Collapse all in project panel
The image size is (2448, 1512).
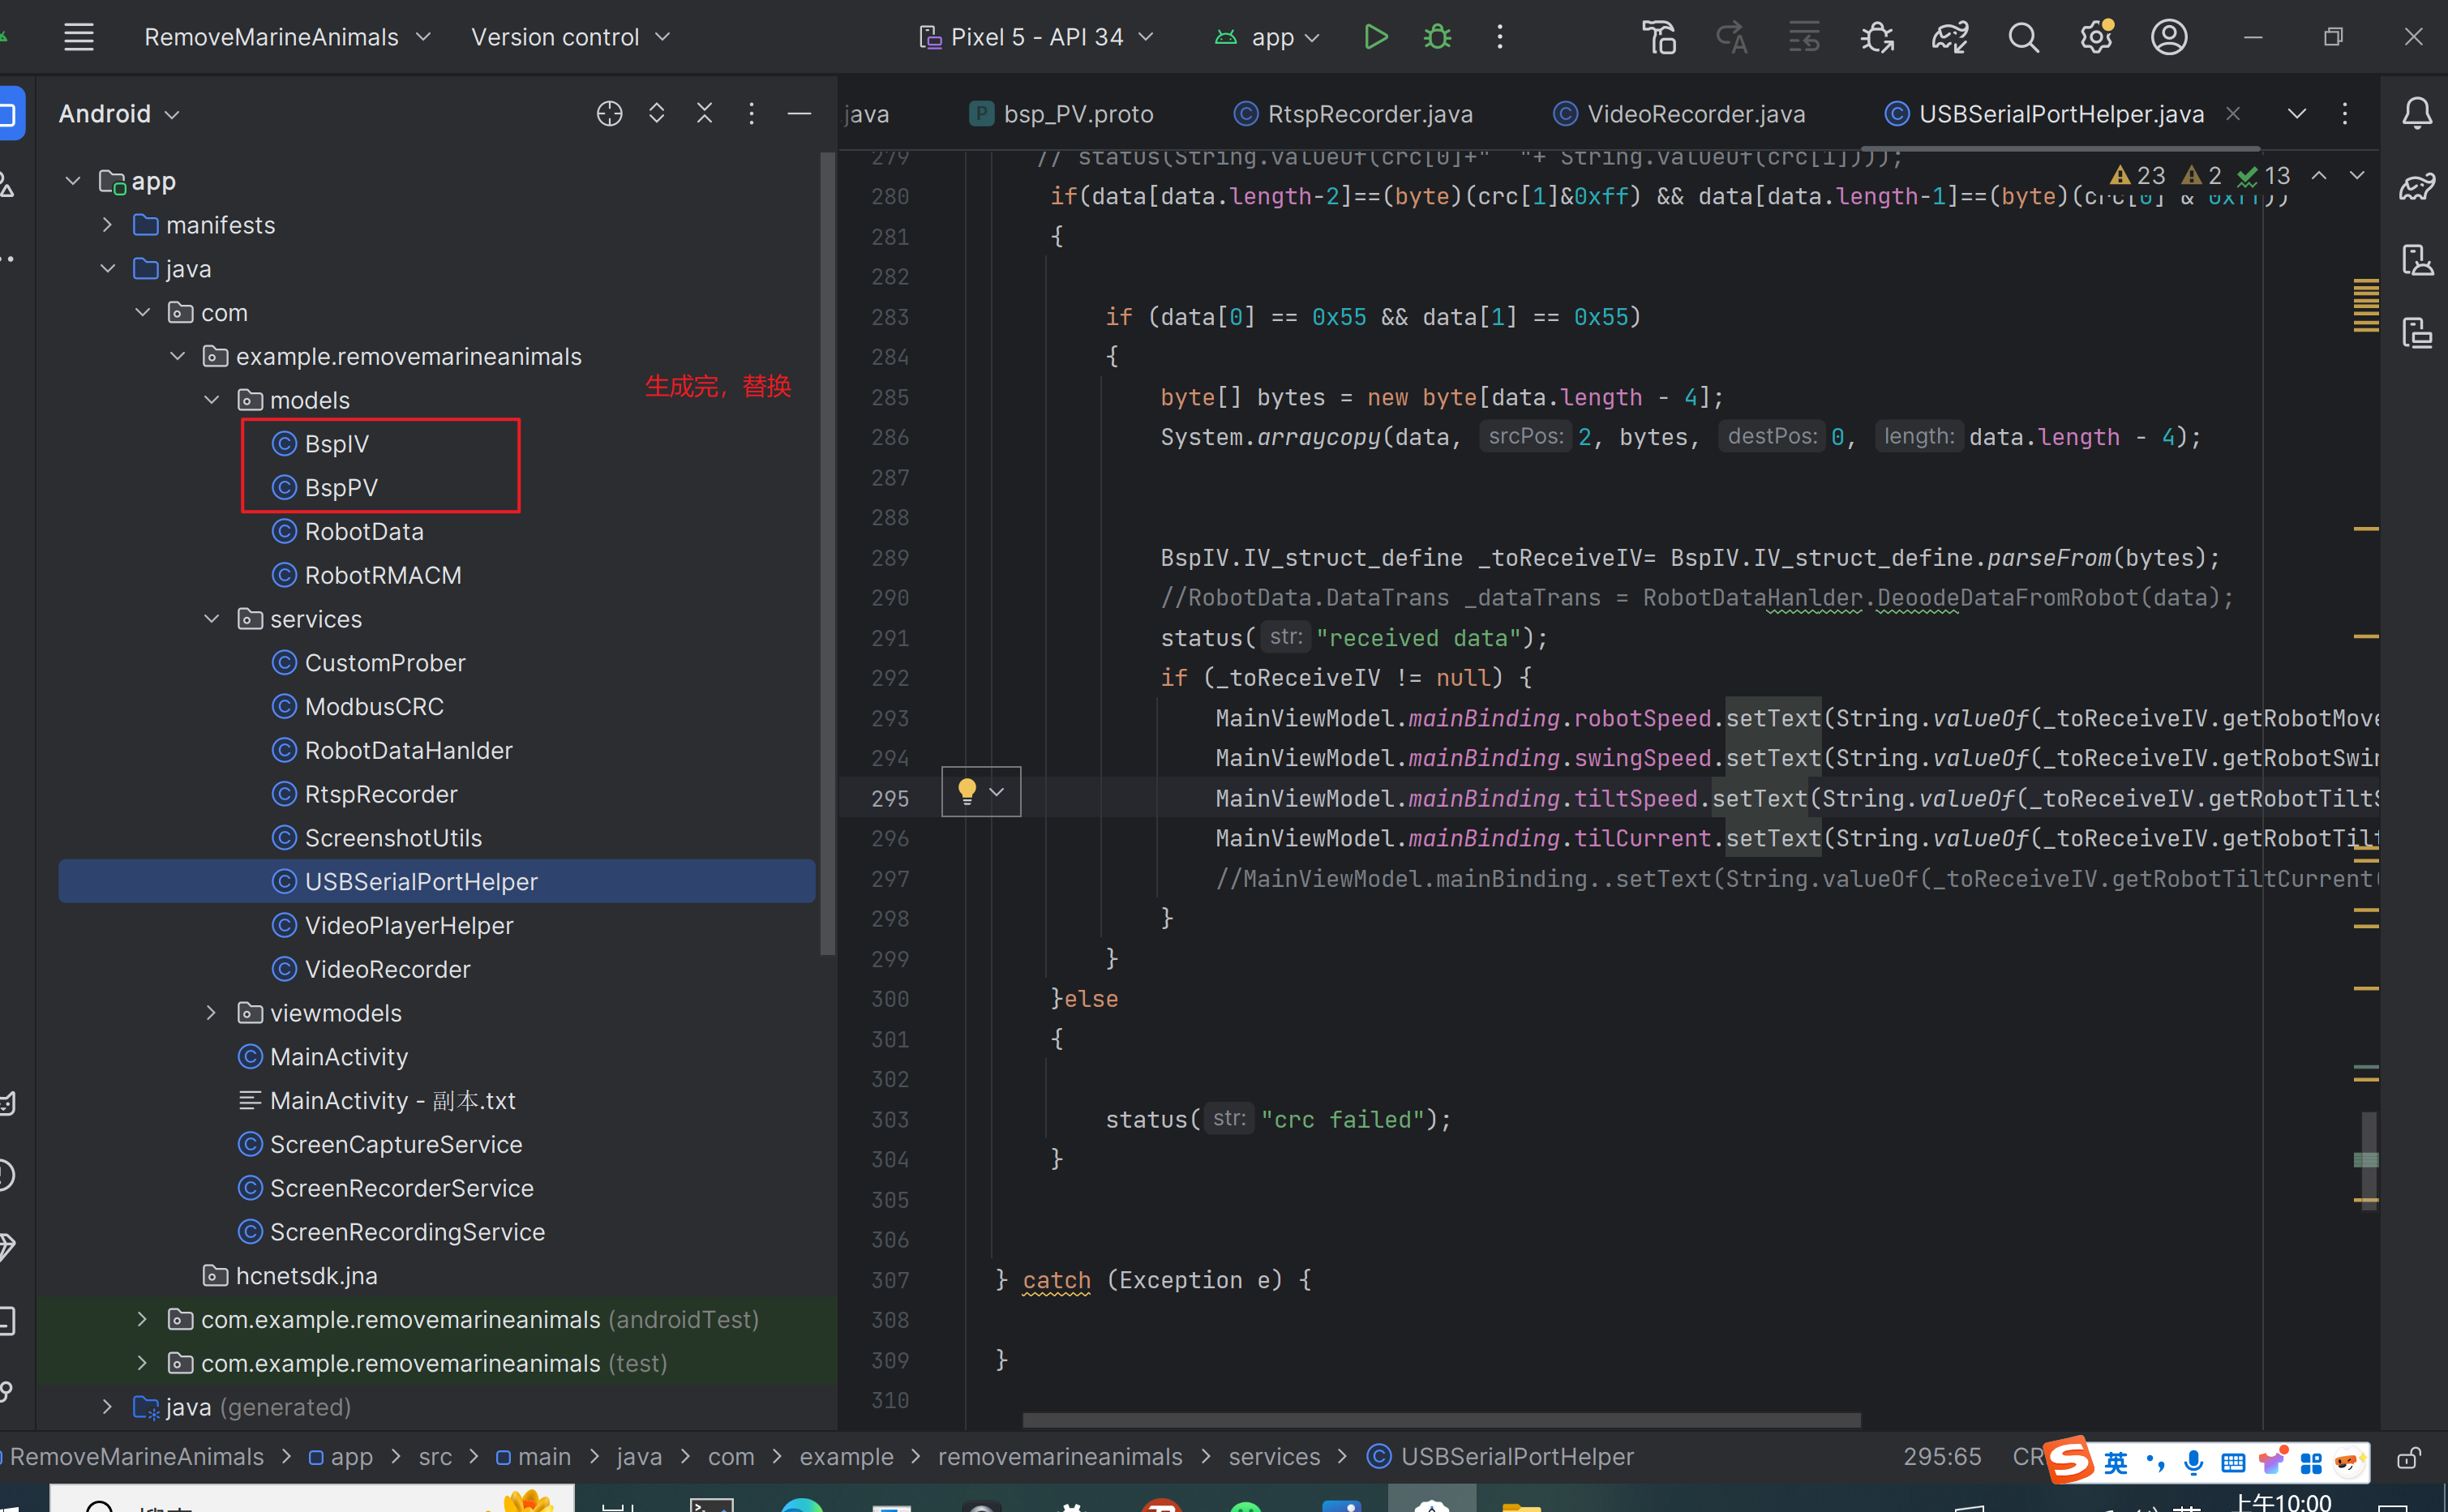tap(704, 114)
